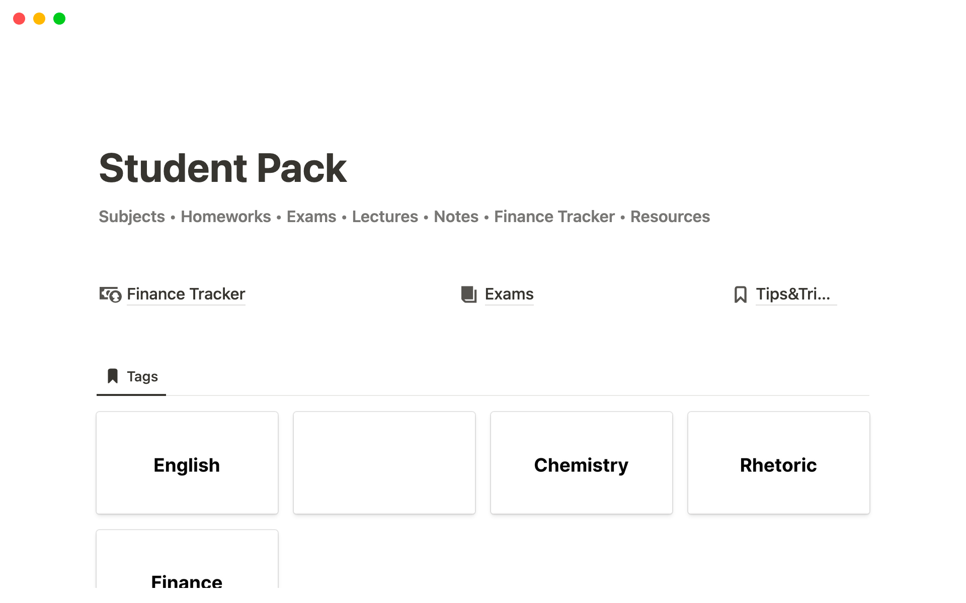The width and height of the screenshot is (966, 603).
Task: Open the English subject card
Action: (x=187, y=463)
